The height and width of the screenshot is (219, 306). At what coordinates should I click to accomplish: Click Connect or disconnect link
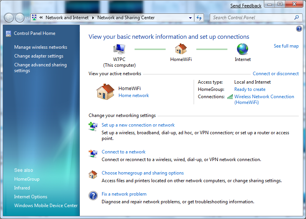(276, 74)
